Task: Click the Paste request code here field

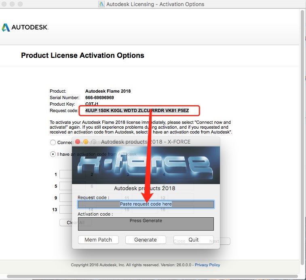Action: point(146,204)
